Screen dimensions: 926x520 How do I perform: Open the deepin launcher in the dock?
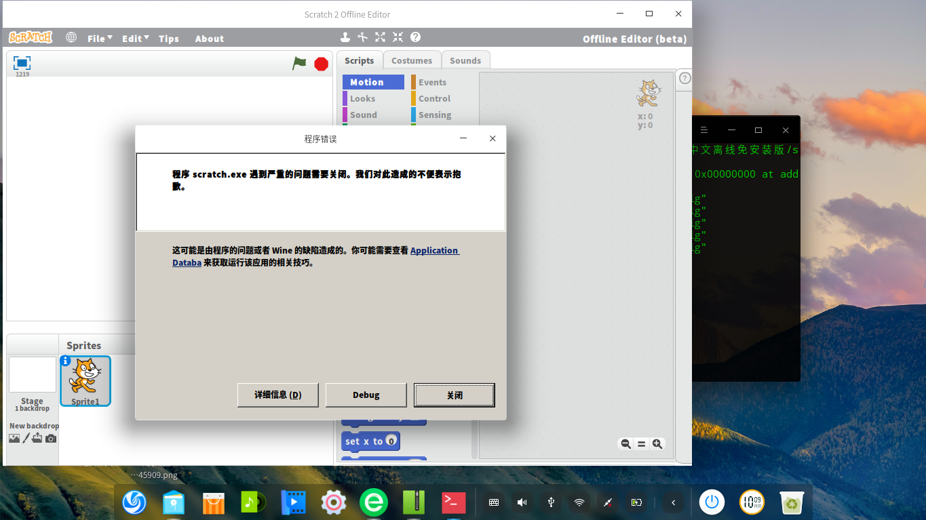tap(134, 502)
